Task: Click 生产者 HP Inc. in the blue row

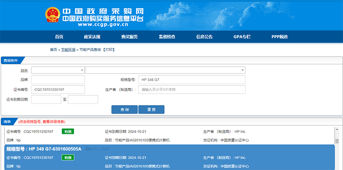Action: click(225, 158)
